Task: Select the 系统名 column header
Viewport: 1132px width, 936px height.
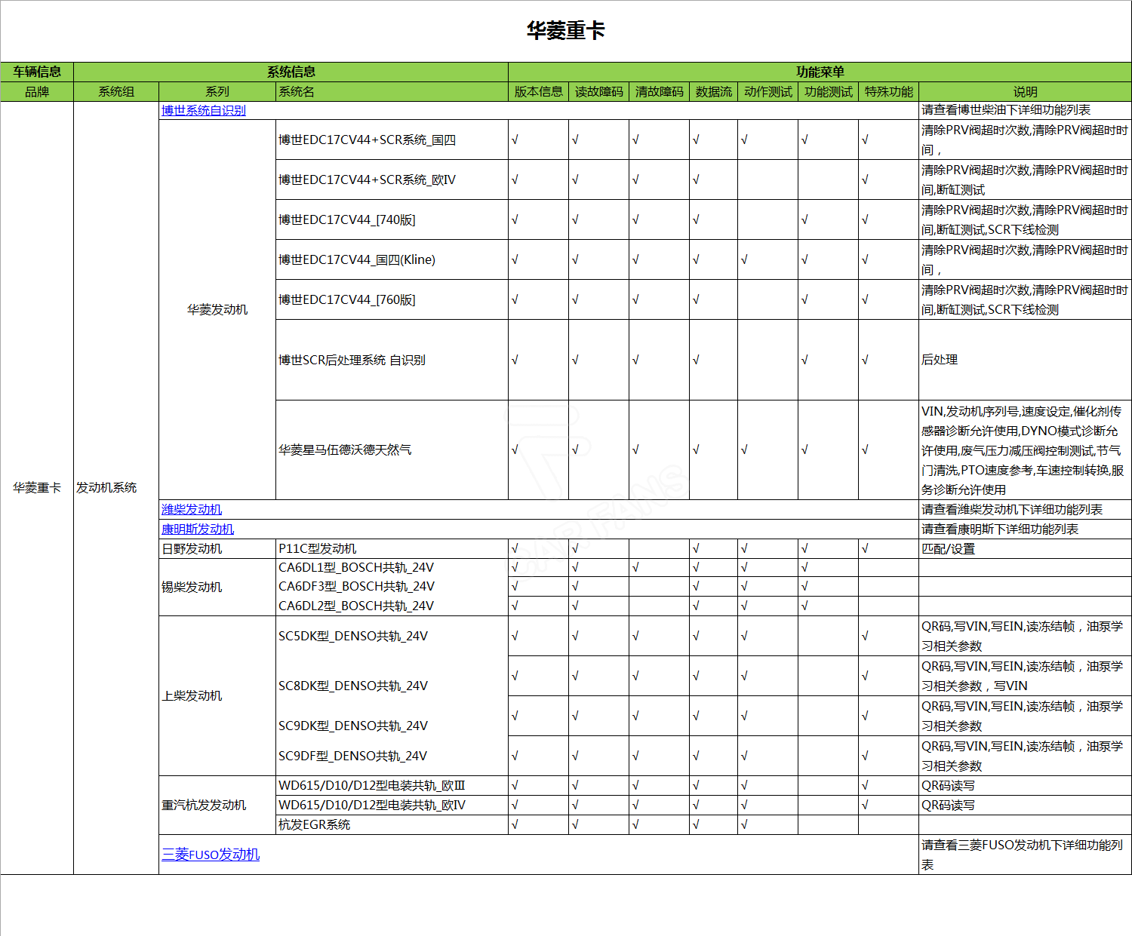Action: pos(392,91)
